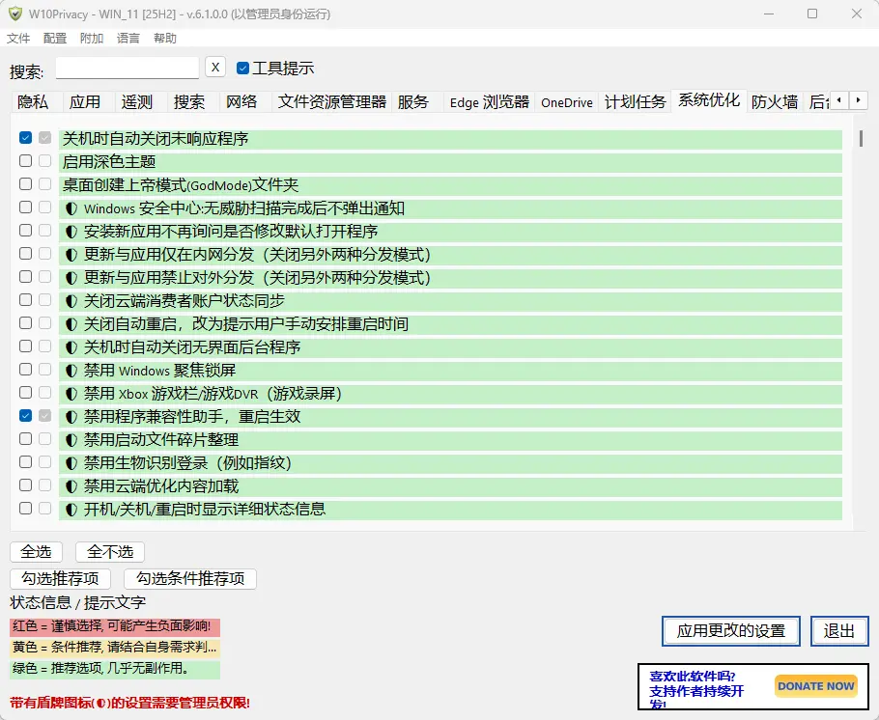Viewport: 879px width, 720px height.
Task: Enable the 启用深色主题 checkbox
Action: point(25,161)
